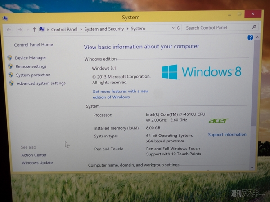Select the Windows 8.1 edition text
The image size is (270, 202).
click(x=104, y=68)
